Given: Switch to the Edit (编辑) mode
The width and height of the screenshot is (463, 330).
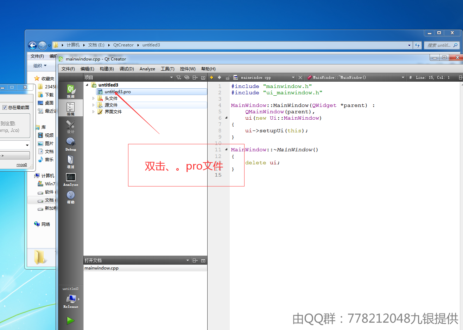Looking at the screenshot, I should pyautogui.click(x=71, y=108).
